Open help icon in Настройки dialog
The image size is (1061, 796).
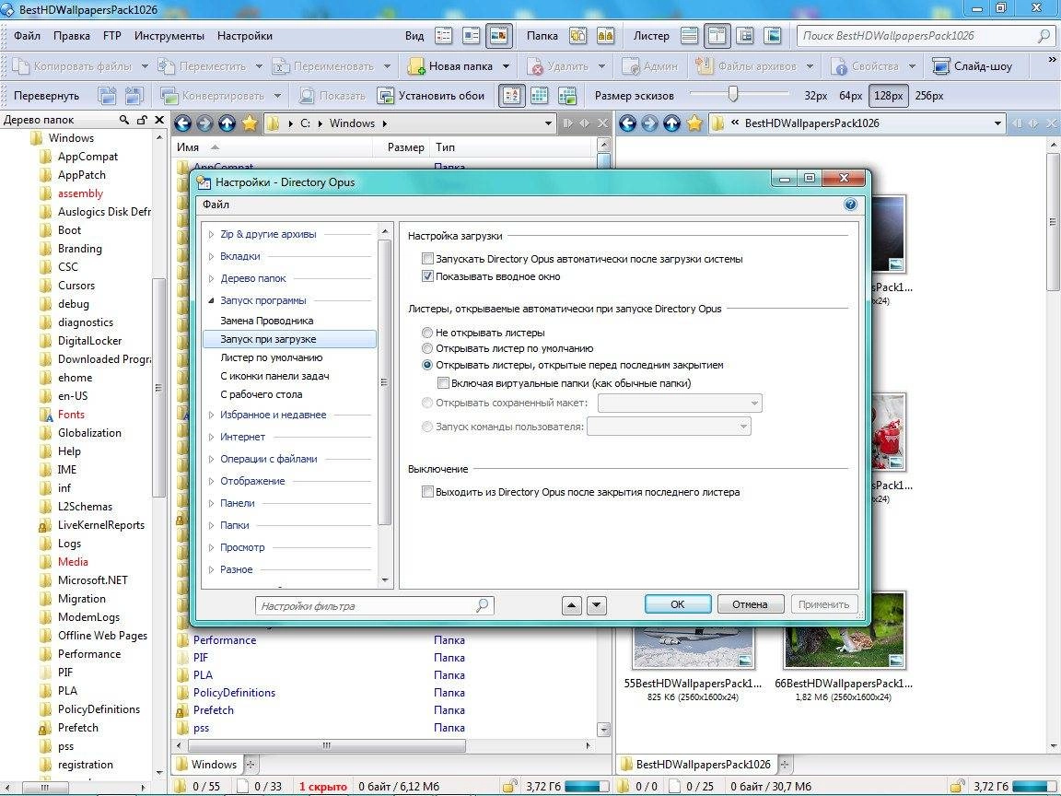pos(851,205)
